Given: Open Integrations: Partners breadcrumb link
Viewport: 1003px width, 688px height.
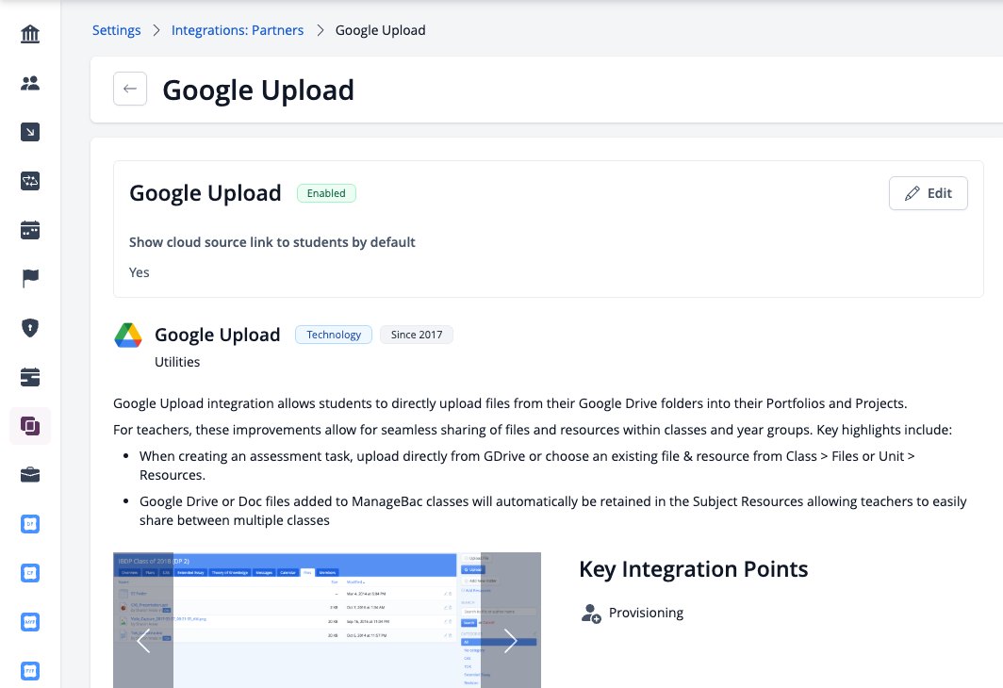Looking at the screenshot, I should click(238, 30).
